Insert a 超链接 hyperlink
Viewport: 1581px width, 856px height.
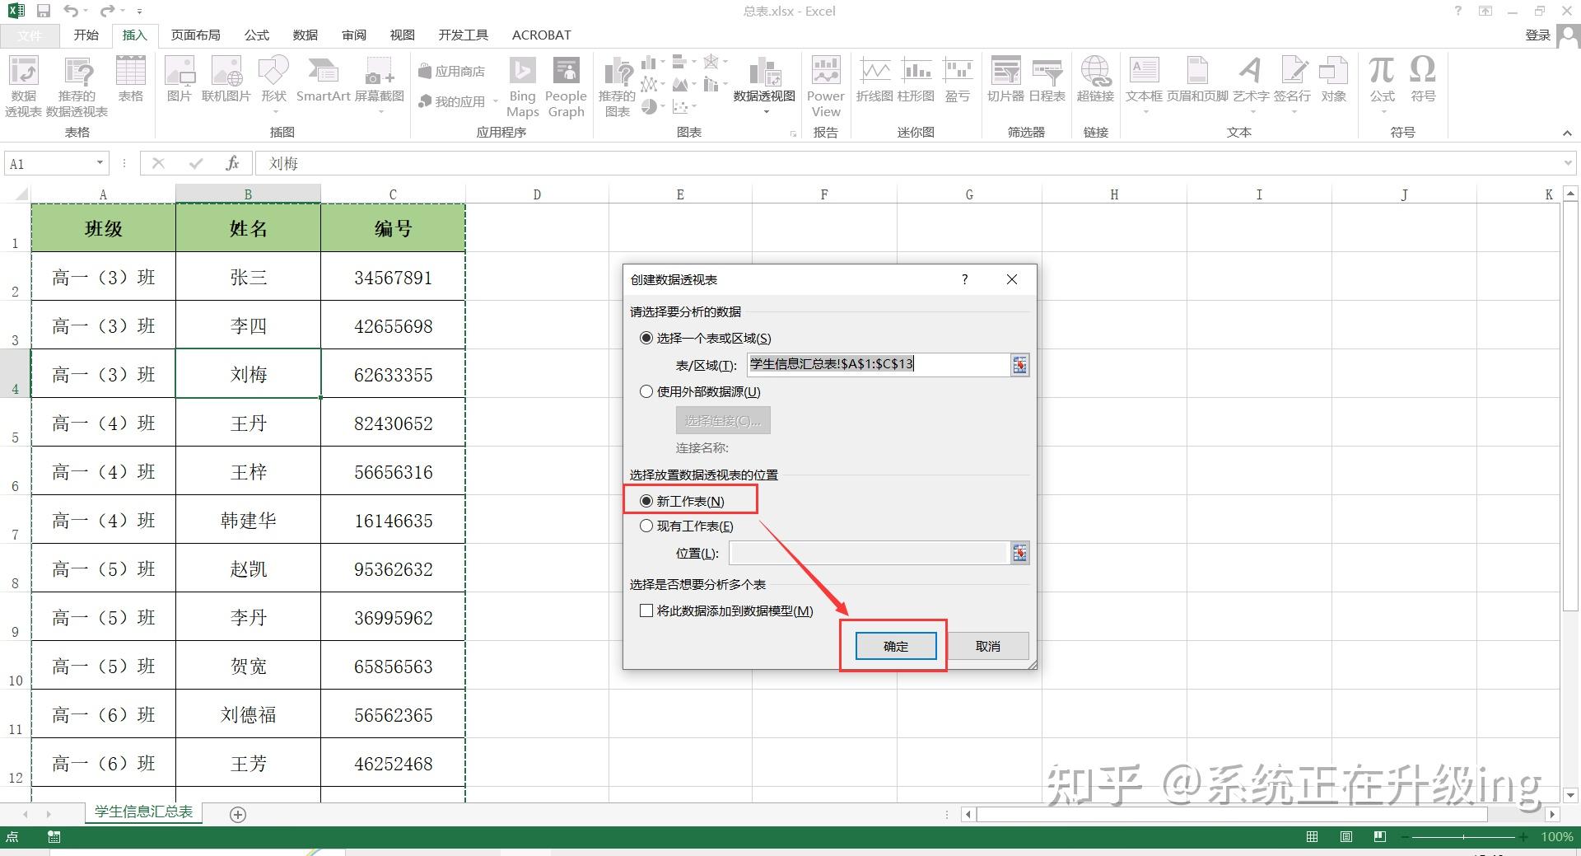[x=1096, y=80]
